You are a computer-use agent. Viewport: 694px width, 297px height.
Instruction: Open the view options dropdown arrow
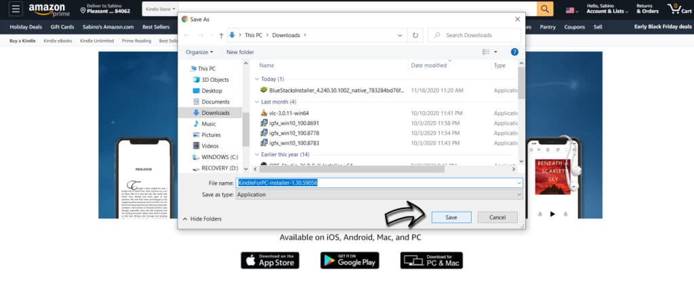(495, 52)
